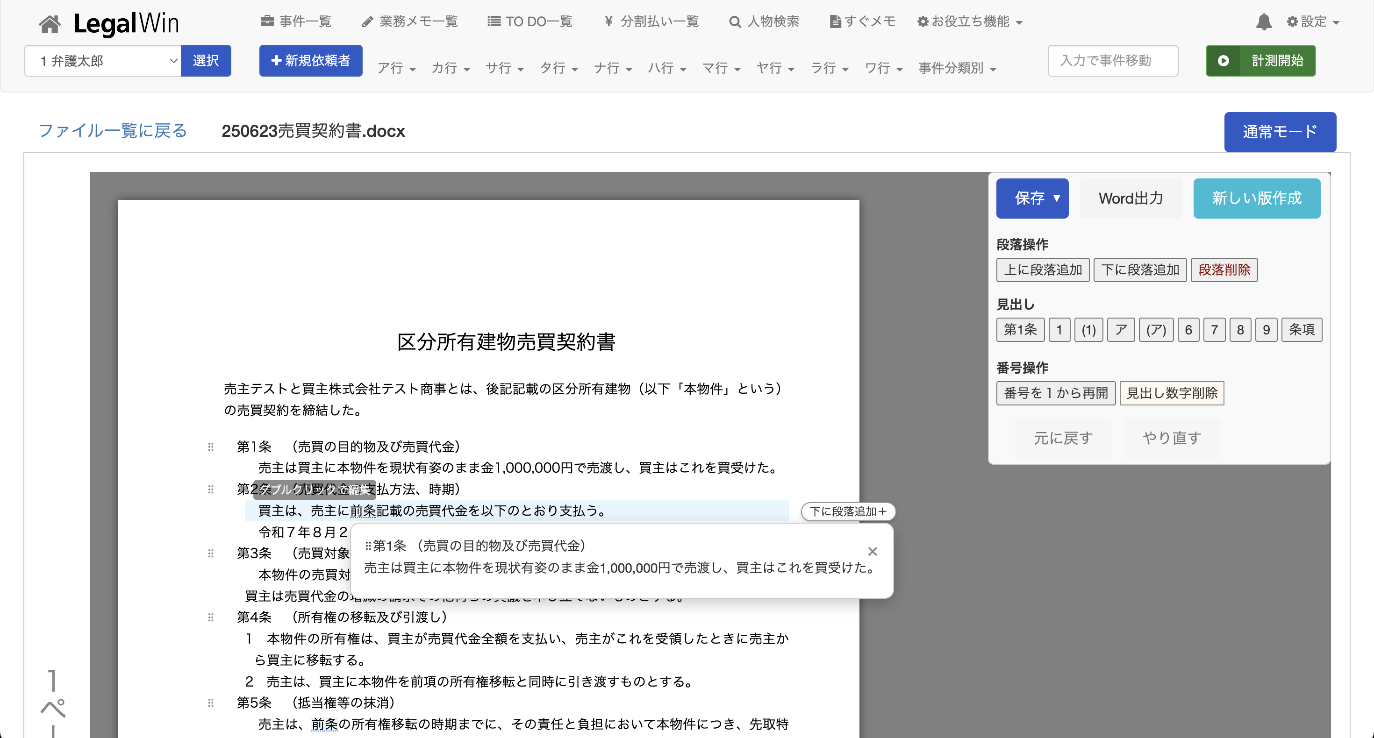Open the 弁護太郎 lawyer selector combo box
Image resolution: width=1374 pixels, height=738 pixels.
(x=102, y=61)
